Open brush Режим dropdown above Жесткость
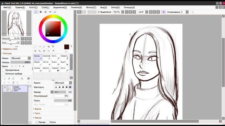 tap(63, 83)
